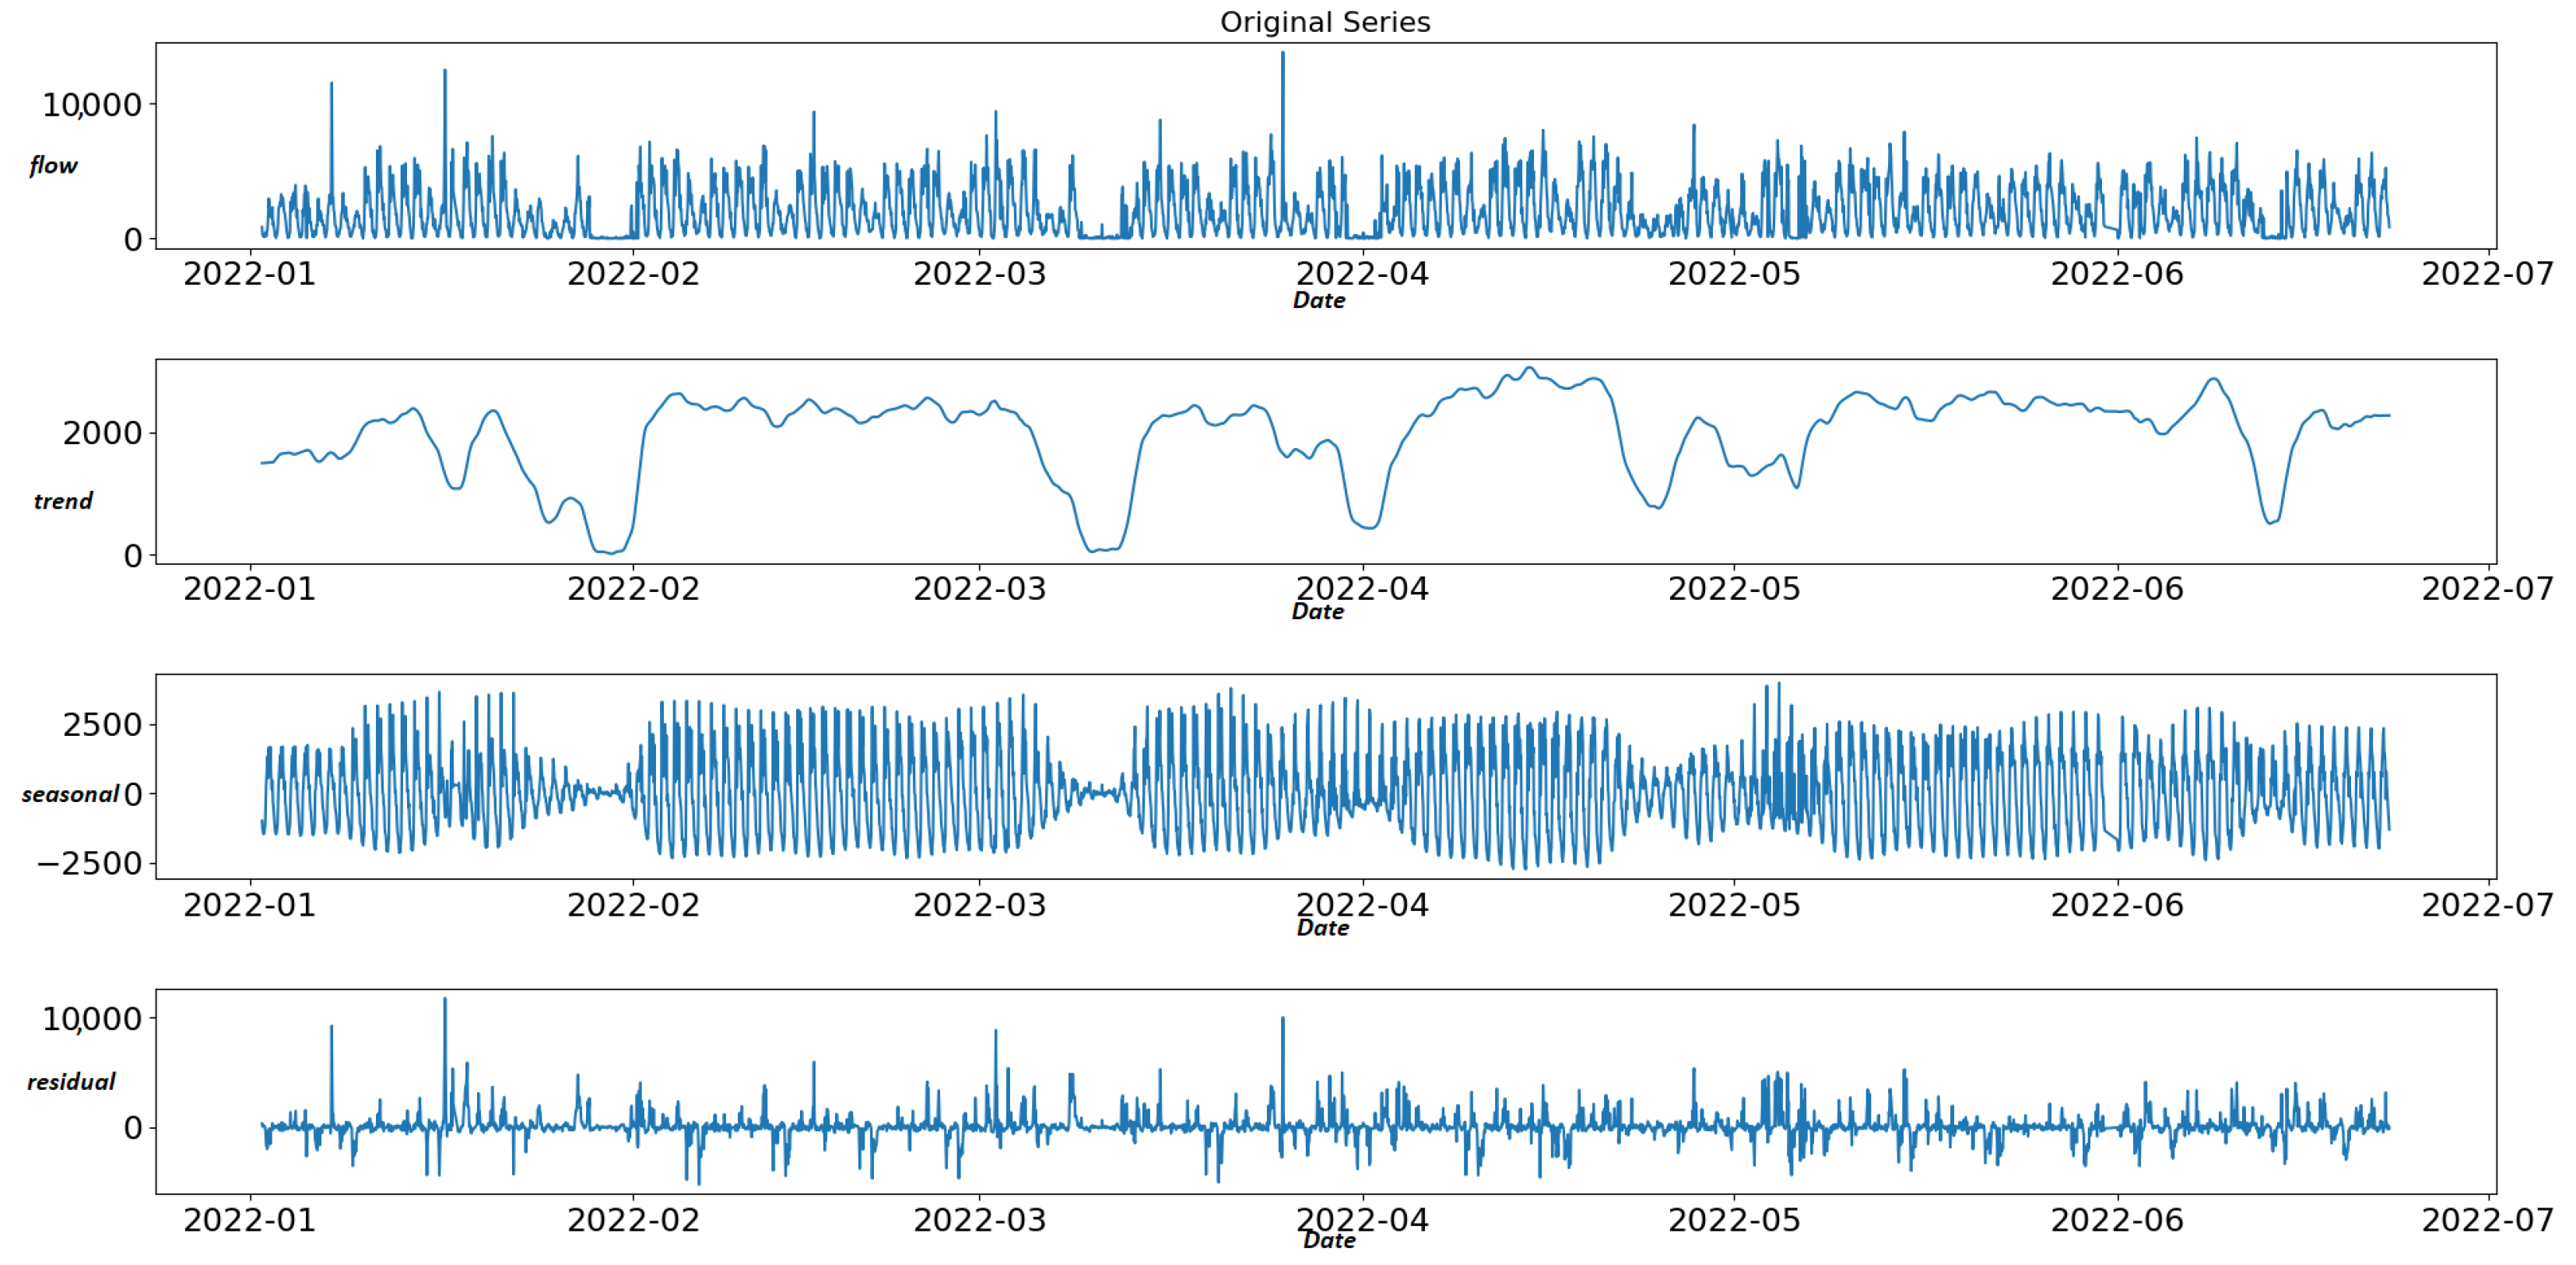Click the 2000 tick label on the trend axis
Viewport: 2576px width, 1265px height.
[x=102, y=434]
